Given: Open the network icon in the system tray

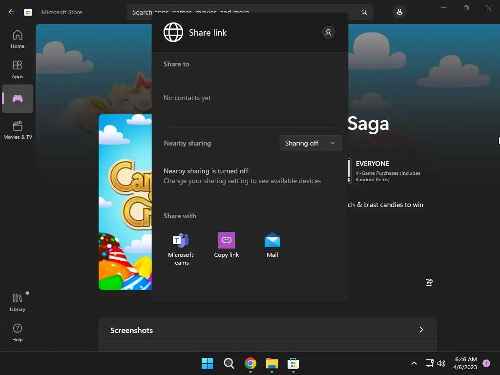Looking at the screenshot, I should click(x=430, y=363).
